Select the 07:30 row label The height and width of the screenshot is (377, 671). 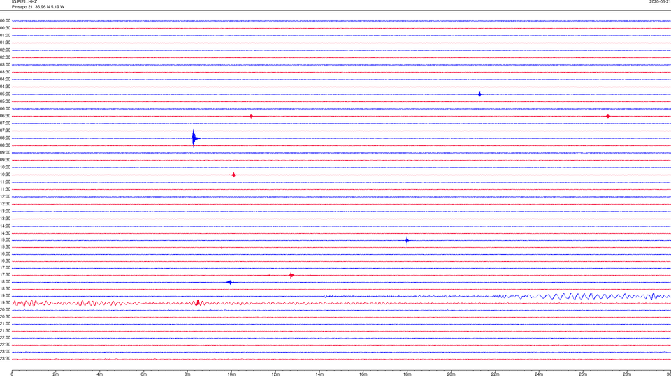point(5,131)
